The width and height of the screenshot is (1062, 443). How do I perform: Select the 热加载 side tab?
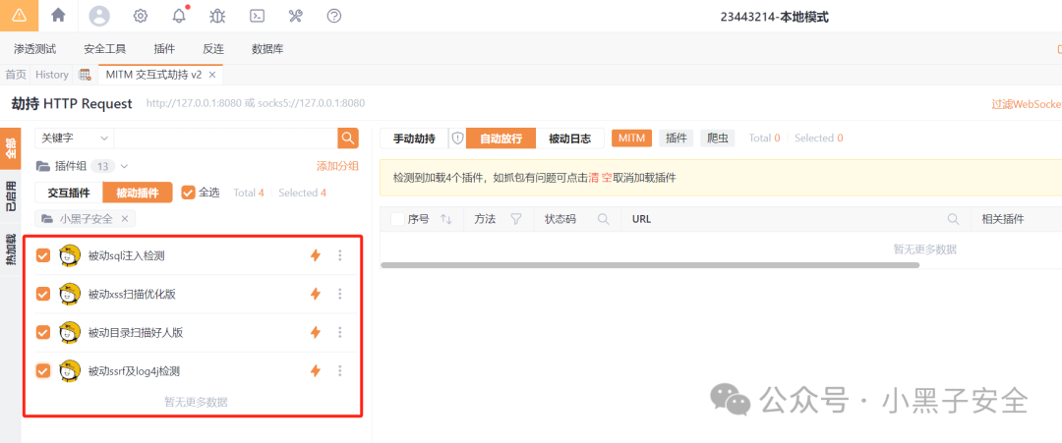[x=10, y=249]
